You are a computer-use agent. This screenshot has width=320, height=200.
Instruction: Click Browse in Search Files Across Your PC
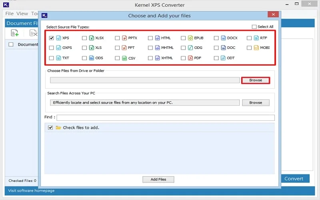click(x=256, y=103)
